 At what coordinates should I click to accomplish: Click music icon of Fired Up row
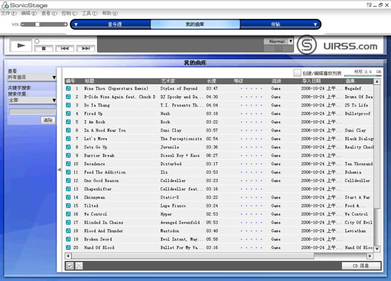pos(68,113)
